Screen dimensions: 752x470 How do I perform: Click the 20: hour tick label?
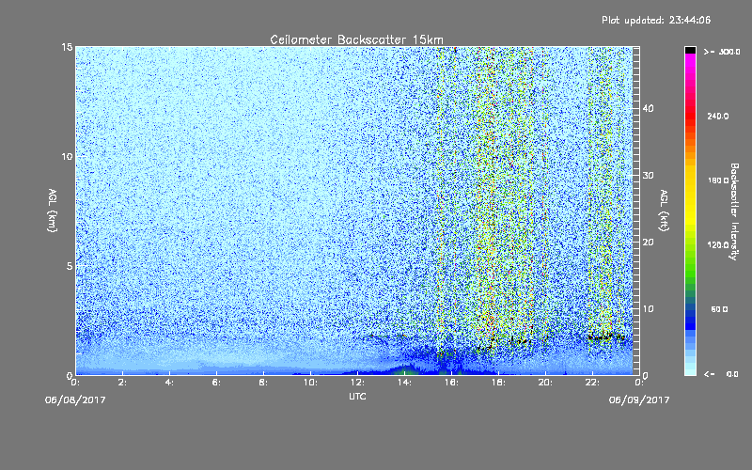546,383
